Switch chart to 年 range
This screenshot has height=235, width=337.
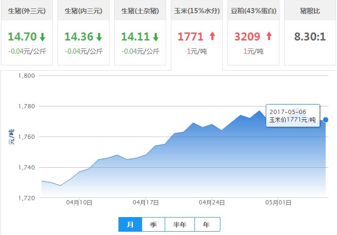point(207,225)
